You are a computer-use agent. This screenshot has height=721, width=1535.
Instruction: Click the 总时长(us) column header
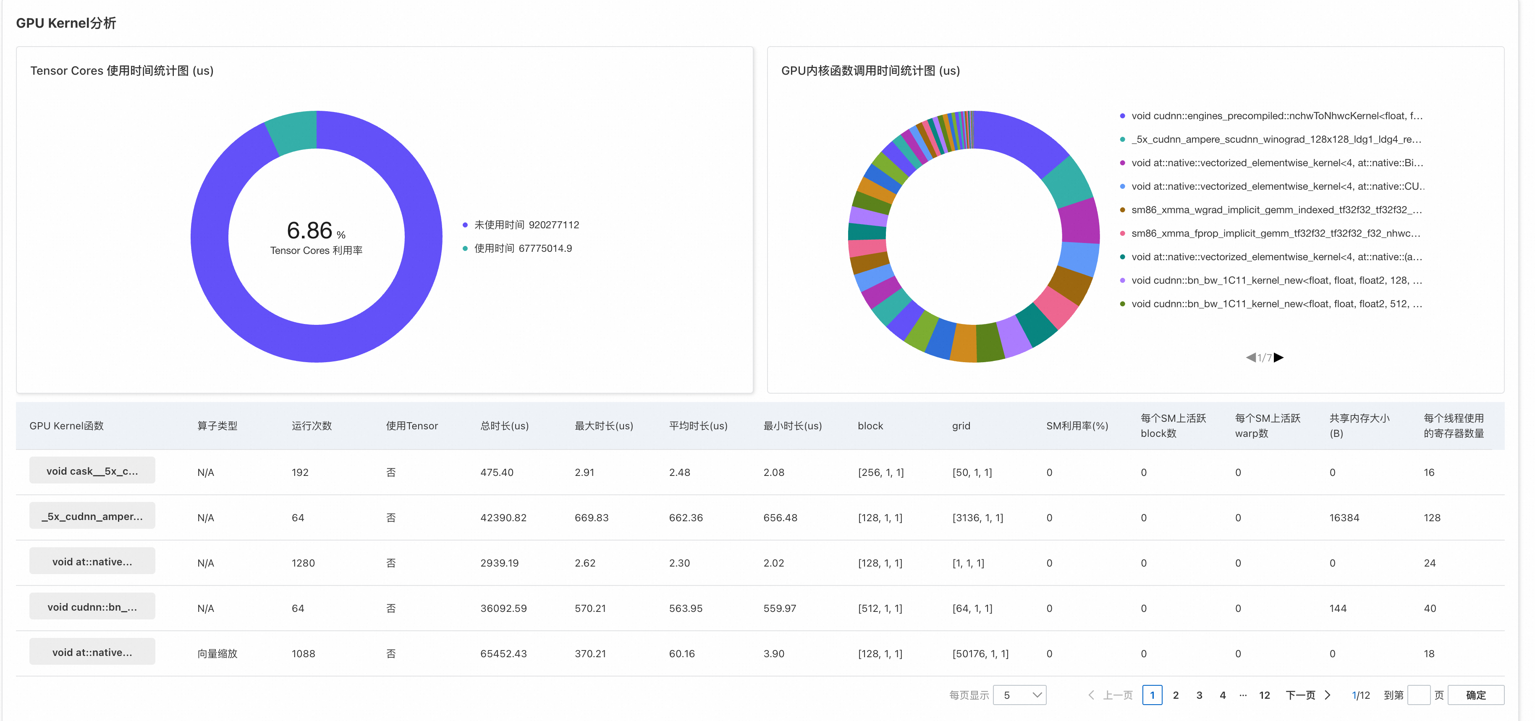tap(504, 426)
